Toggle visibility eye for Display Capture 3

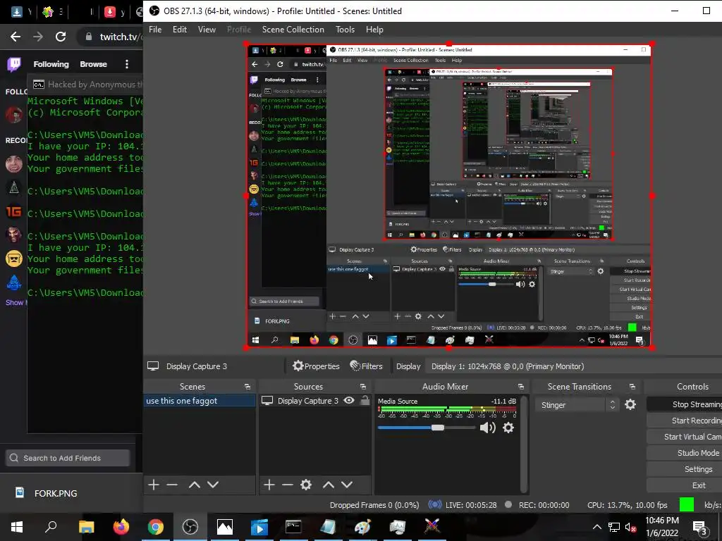(349, 400)
